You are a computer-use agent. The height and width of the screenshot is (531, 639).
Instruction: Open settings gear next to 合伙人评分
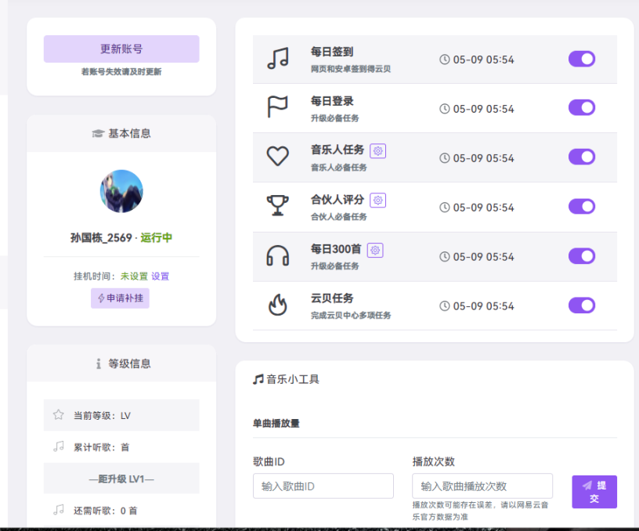coord(378,200)
